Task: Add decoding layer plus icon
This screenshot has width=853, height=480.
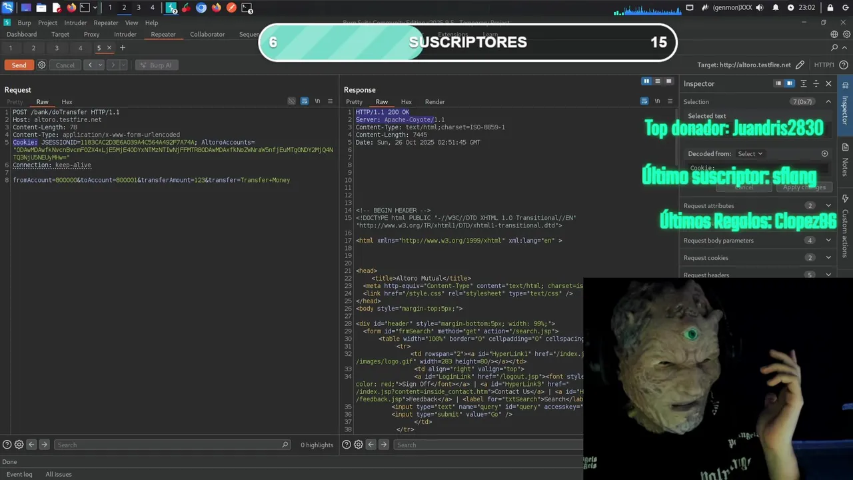Action: (824, 154)
